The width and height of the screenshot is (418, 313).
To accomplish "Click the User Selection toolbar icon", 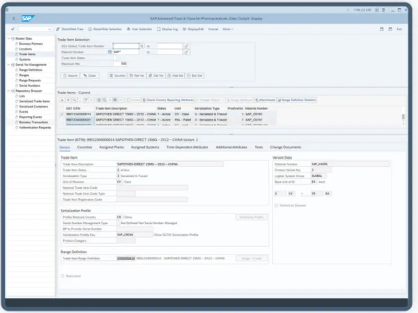I will click(139, 29).
